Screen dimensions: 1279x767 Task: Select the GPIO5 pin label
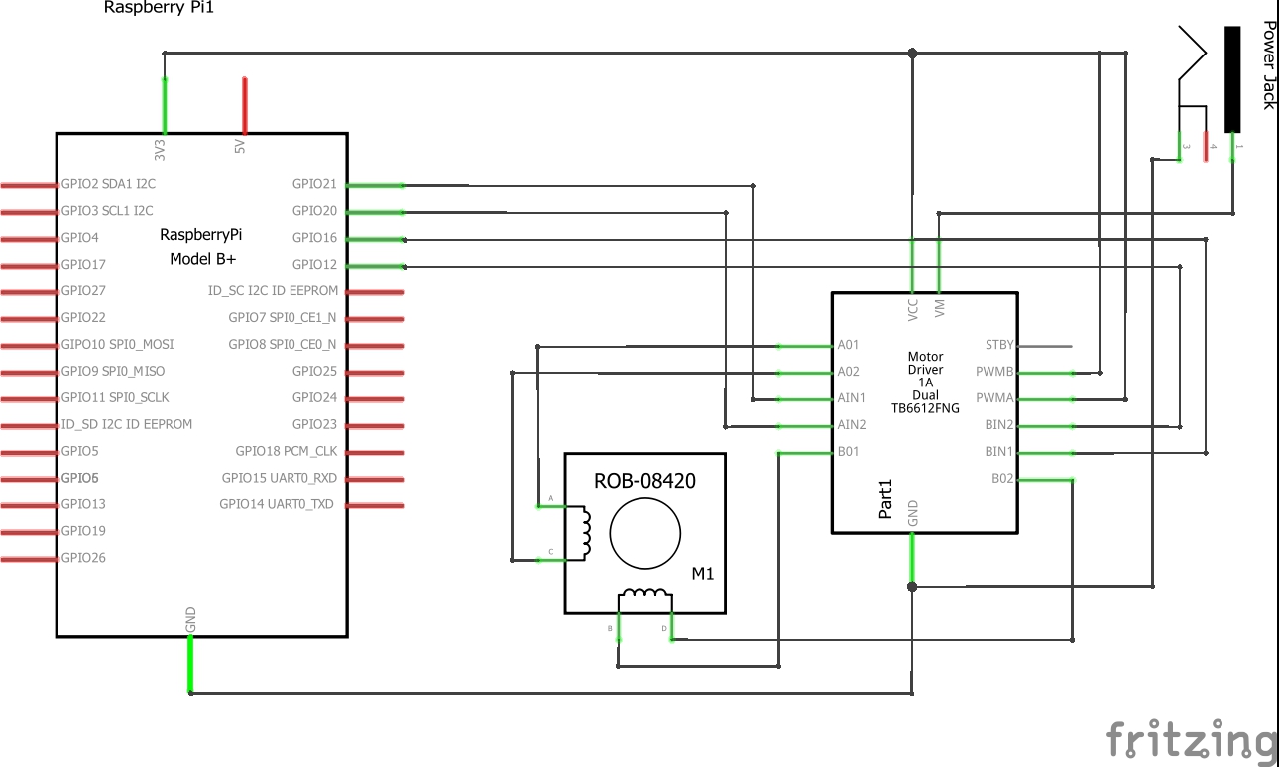(80, 451)
